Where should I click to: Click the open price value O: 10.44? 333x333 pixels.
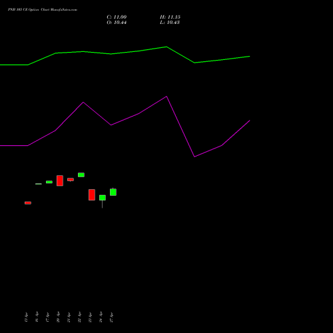117,23
